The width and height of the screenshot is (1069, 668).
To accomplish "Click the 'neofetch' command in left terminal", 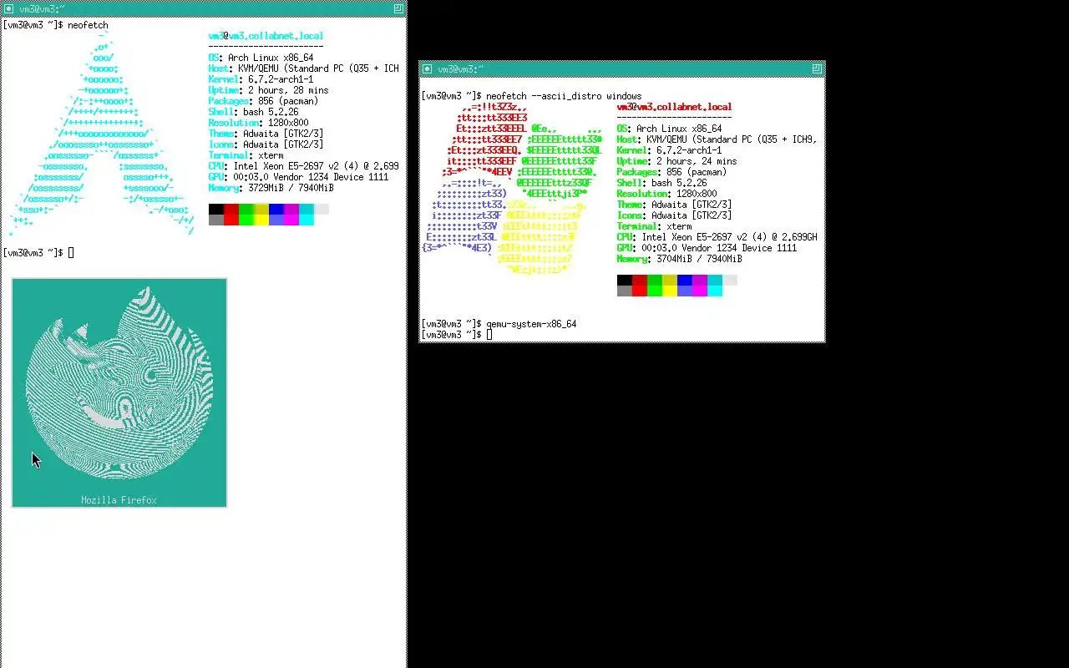I will click(x=88, y=25).
